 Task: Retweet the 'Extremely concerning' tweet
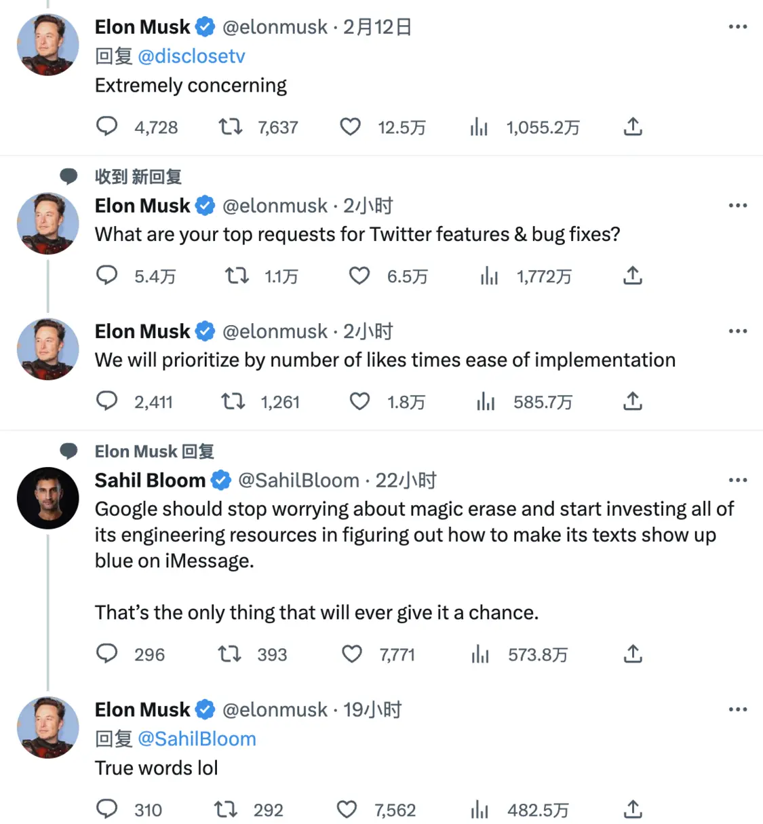[231, 127]
